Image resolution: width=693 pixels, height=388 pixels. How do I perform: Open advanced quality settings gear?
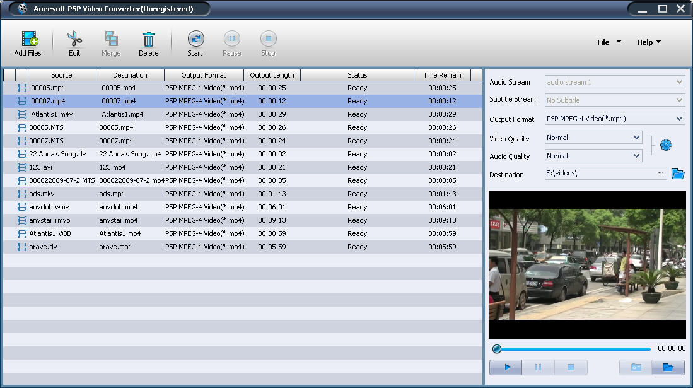pos(666,145)
